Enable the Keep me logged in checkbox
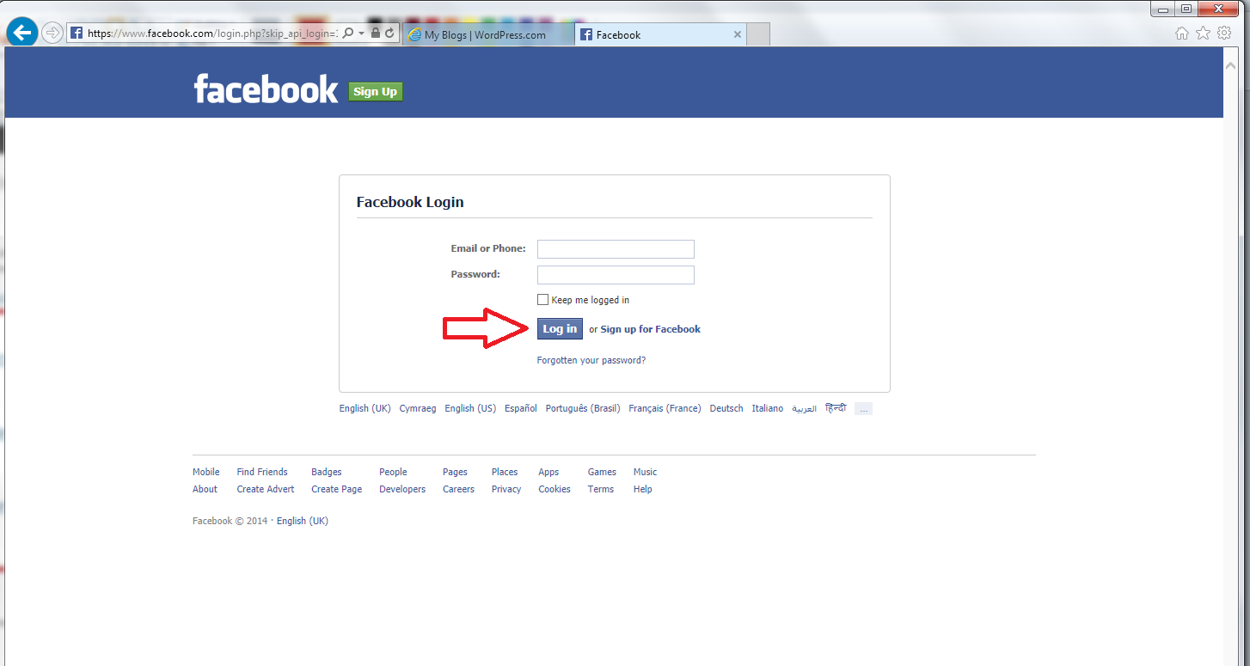Screen dimensions: 1250x666 (542, 300)
